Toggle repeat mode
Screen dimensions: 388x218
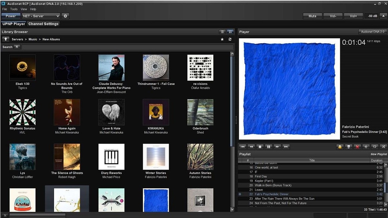pyautogui.click(x=374, y=147)
